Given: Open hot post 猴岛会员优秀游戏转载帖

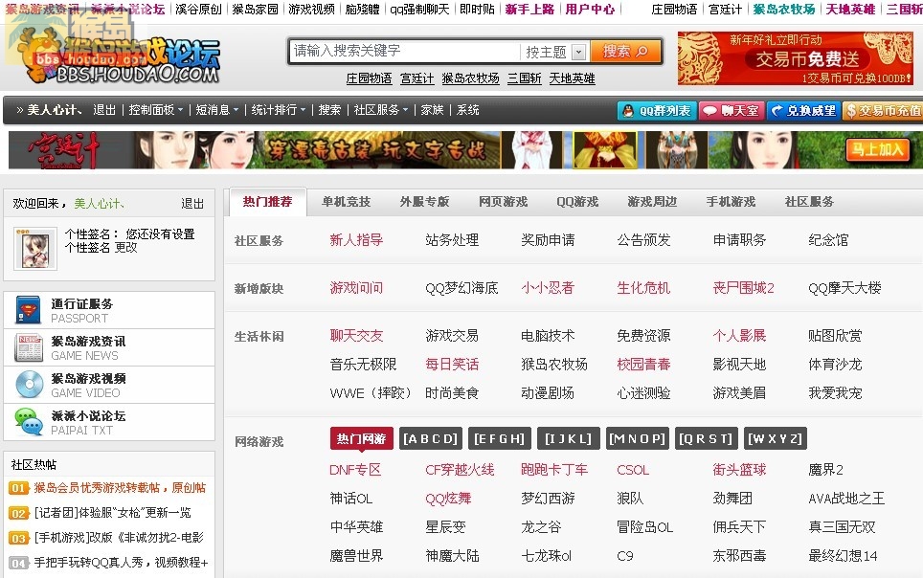Looking at the screenshot, I should point(120,488).
